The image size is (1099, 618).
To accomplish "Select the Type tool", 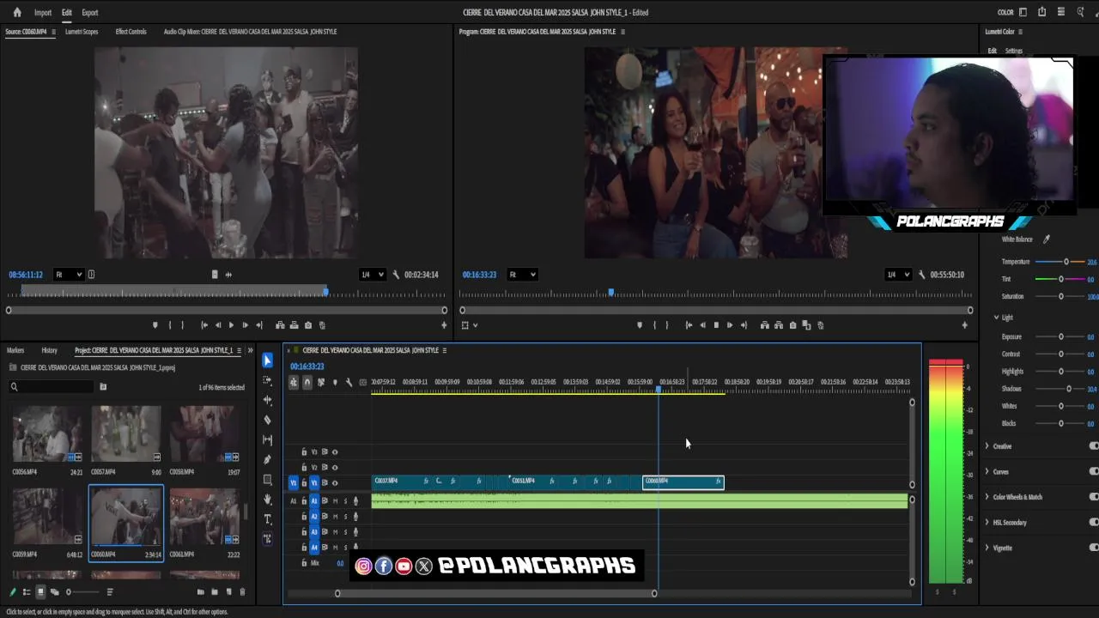I will 267,519.
